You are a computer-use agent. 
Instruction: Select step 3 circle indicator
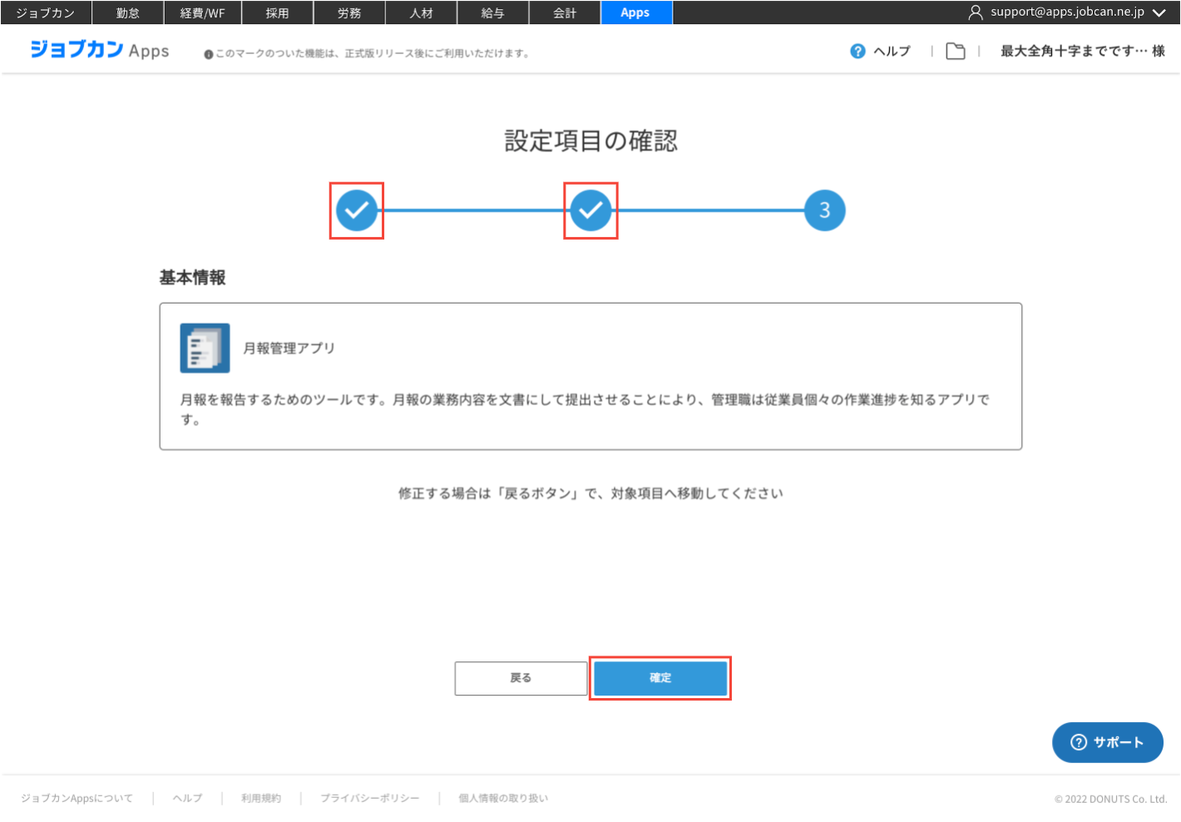[x=824, y=210]
